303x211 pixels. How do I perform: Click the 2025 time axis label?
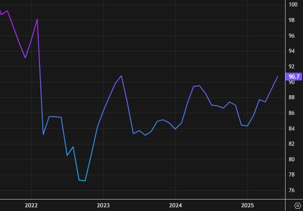(x=247, y=205)
